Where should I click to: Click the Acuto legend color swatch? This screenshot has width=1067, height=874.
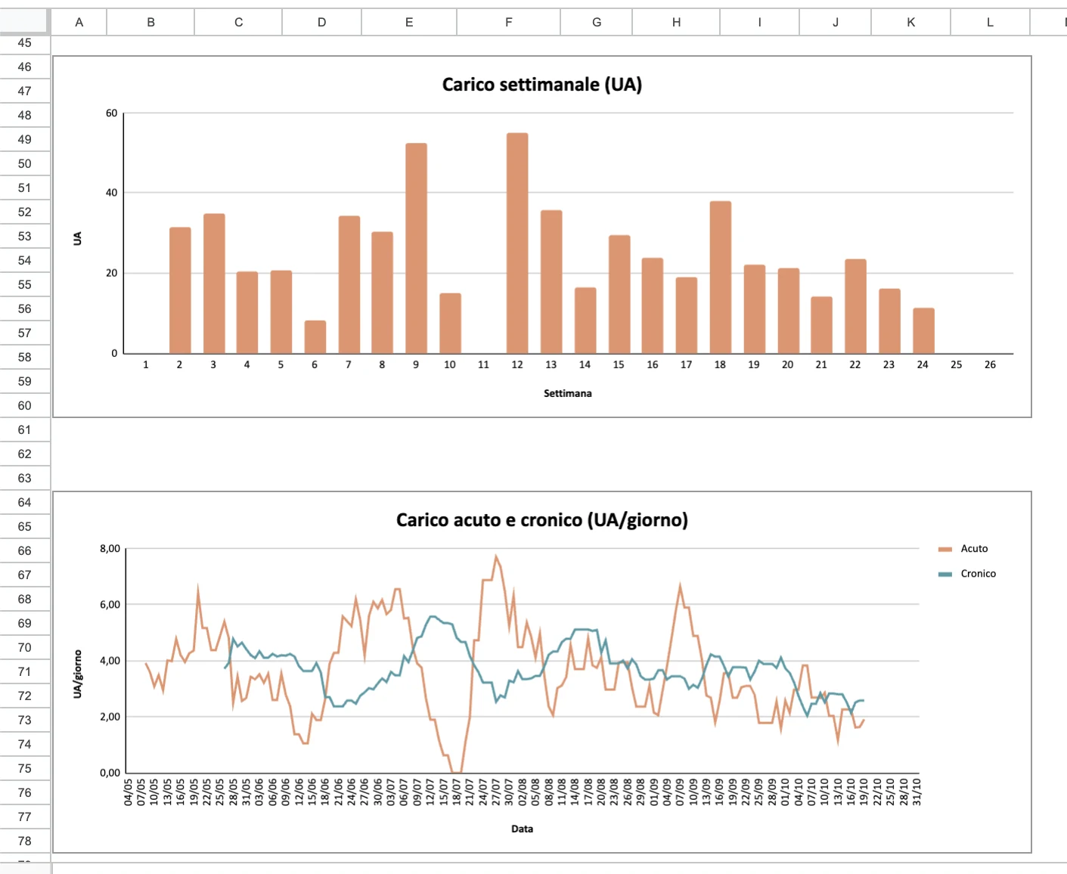coord(945,549)
